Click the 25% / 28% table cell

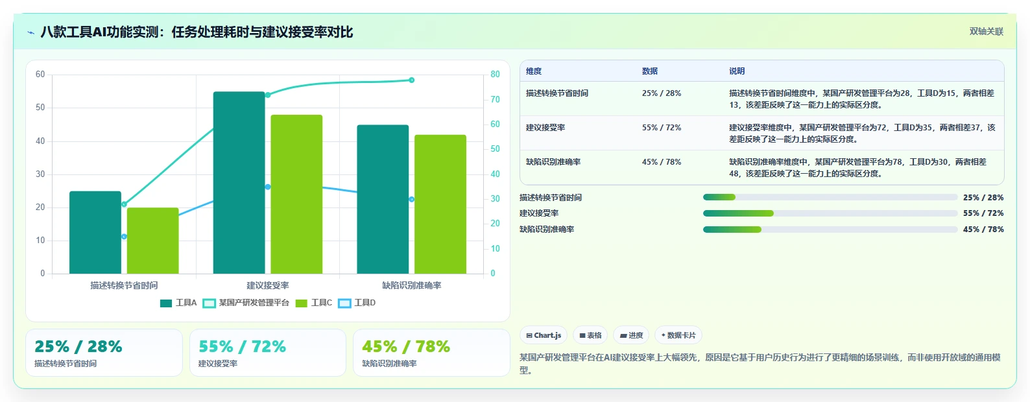662,93
